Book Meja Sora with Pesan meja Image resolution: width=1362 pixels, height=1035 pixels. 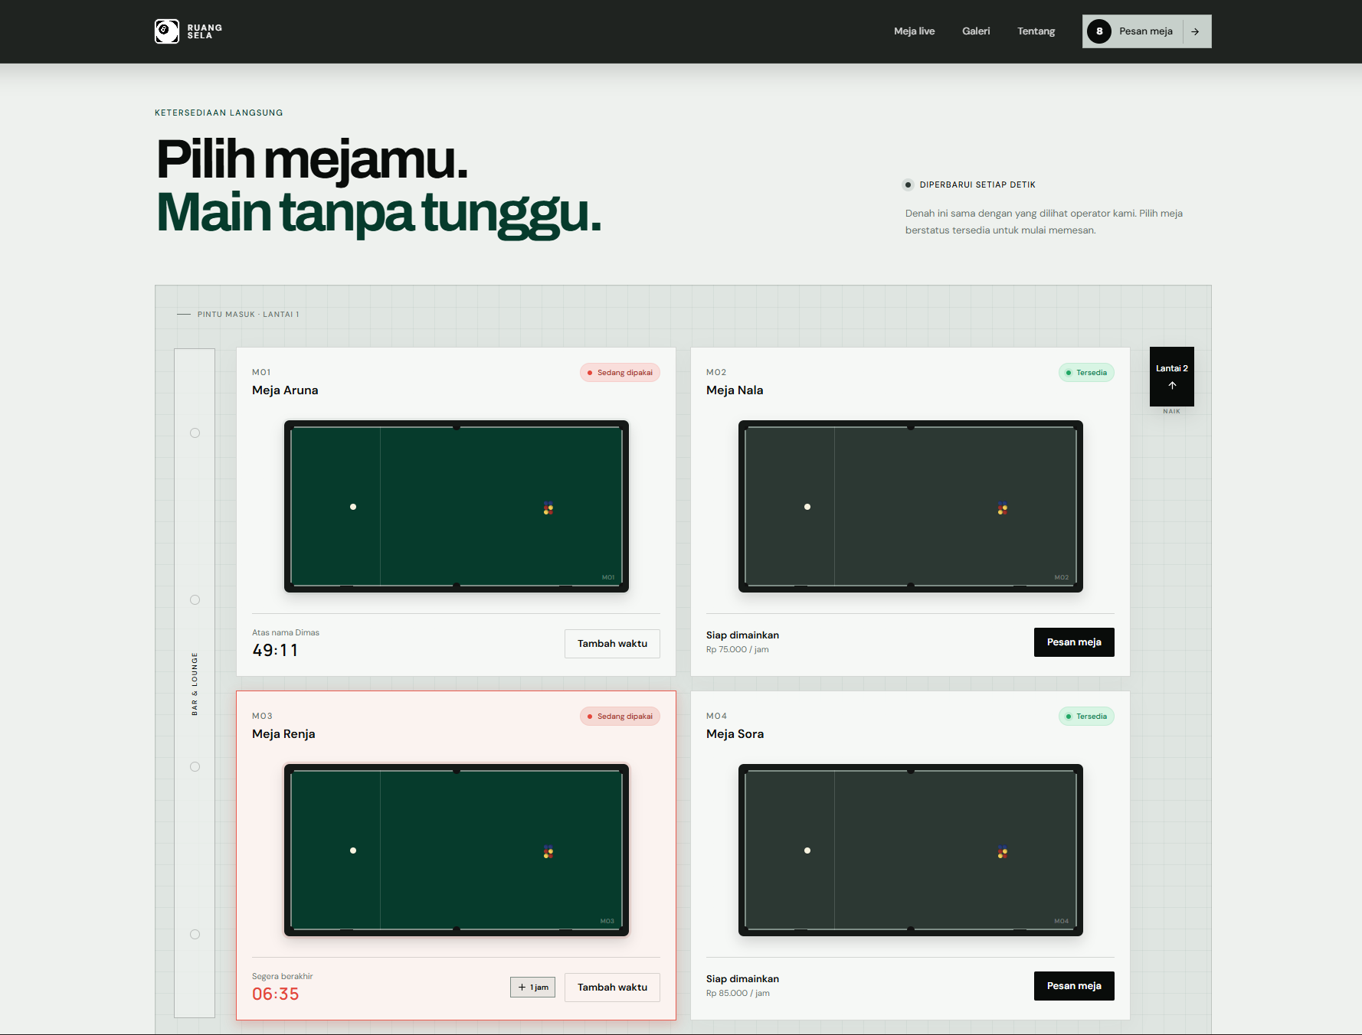[x=1074, y=986]
